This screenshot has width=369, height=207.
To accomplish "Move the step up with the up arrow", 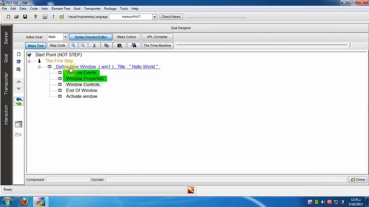I will (18, 82).
